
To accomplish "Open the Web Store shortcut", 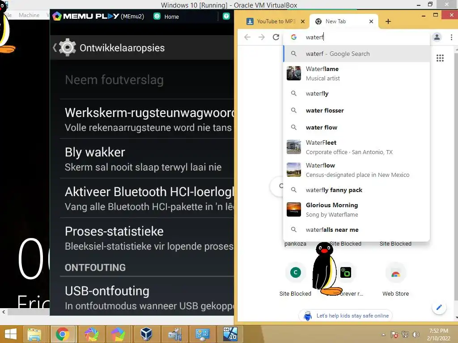I will pos(395,279).
